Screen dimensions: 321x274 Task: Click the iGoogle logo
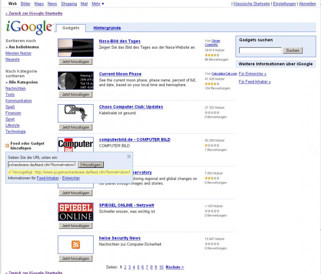pyautogui.click(x=29, y=27)
